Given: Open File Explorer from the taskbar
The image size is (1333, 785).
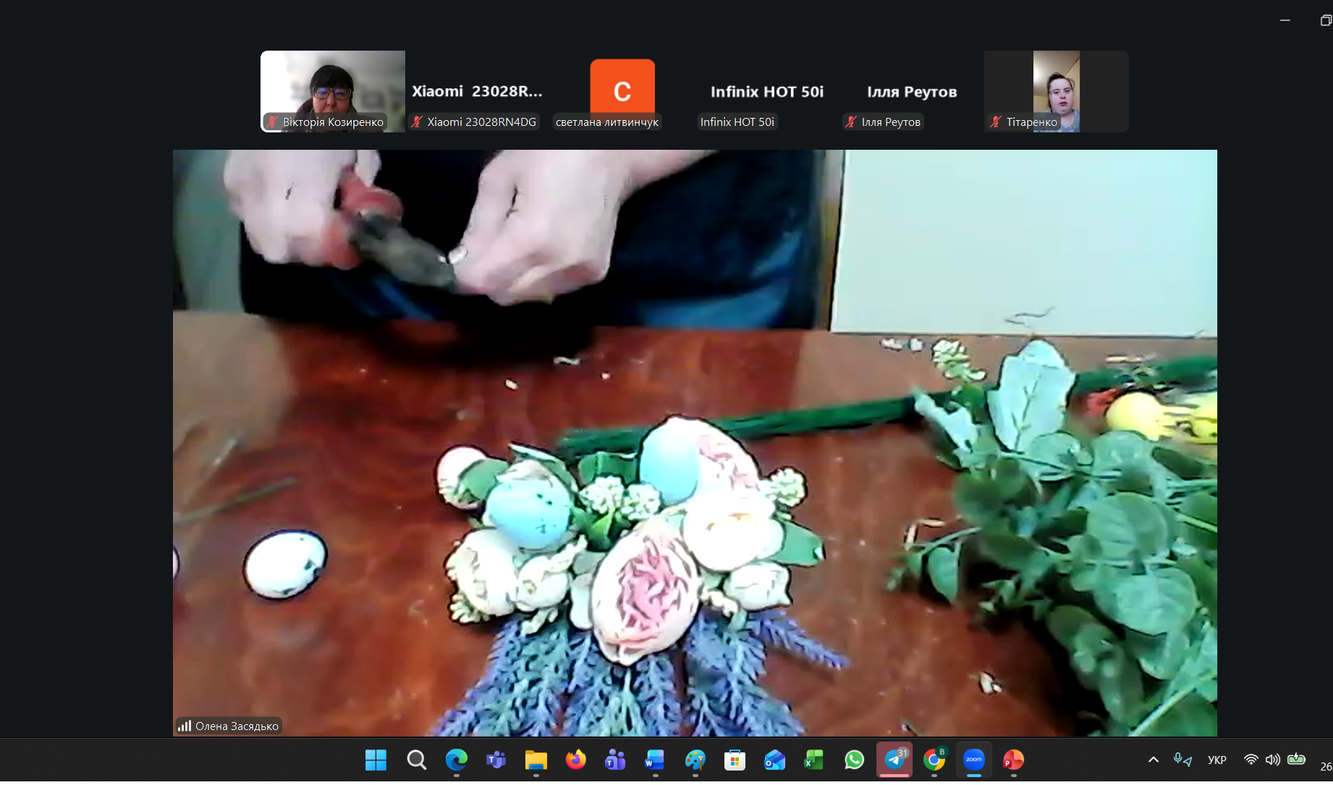Looking at the screenshot, I should pos(536,760).
